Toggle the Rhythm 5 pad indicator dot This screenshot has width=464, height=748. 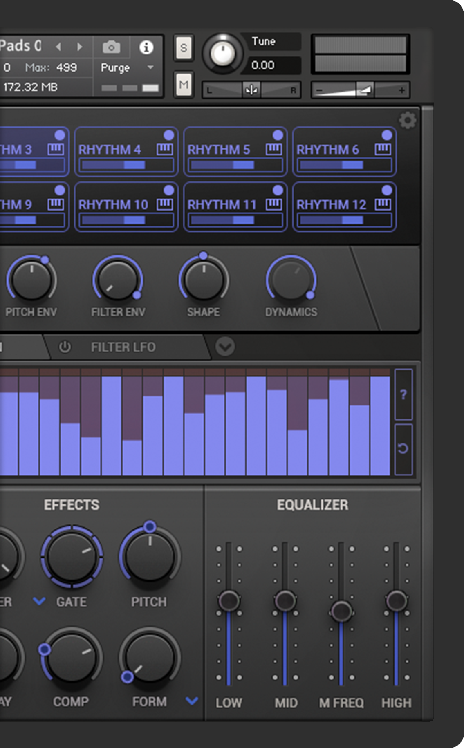[278, 135]
